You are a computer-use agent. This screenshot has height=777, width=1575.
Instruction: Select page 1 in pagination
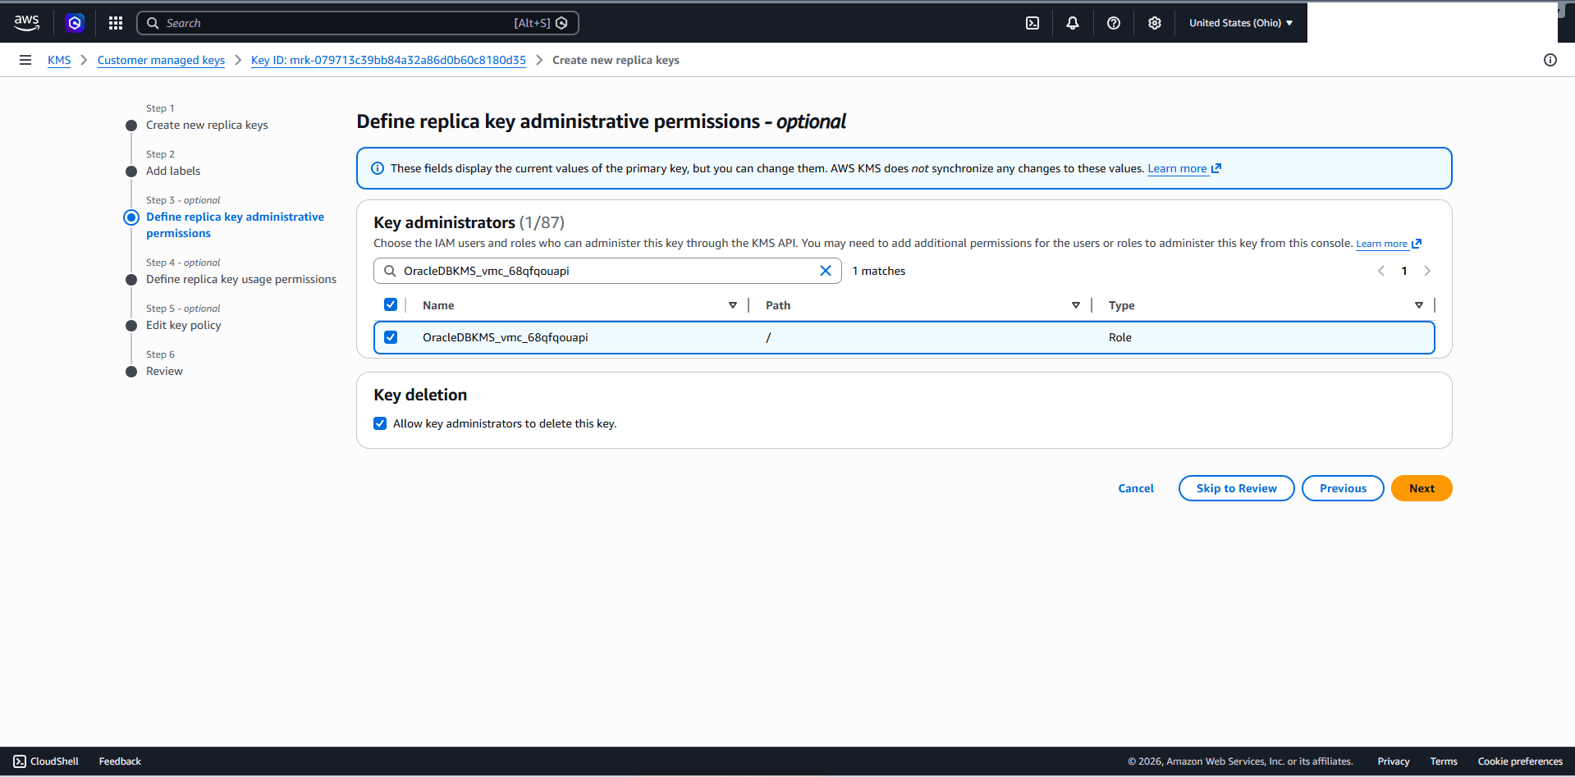tap(1404, 271)
